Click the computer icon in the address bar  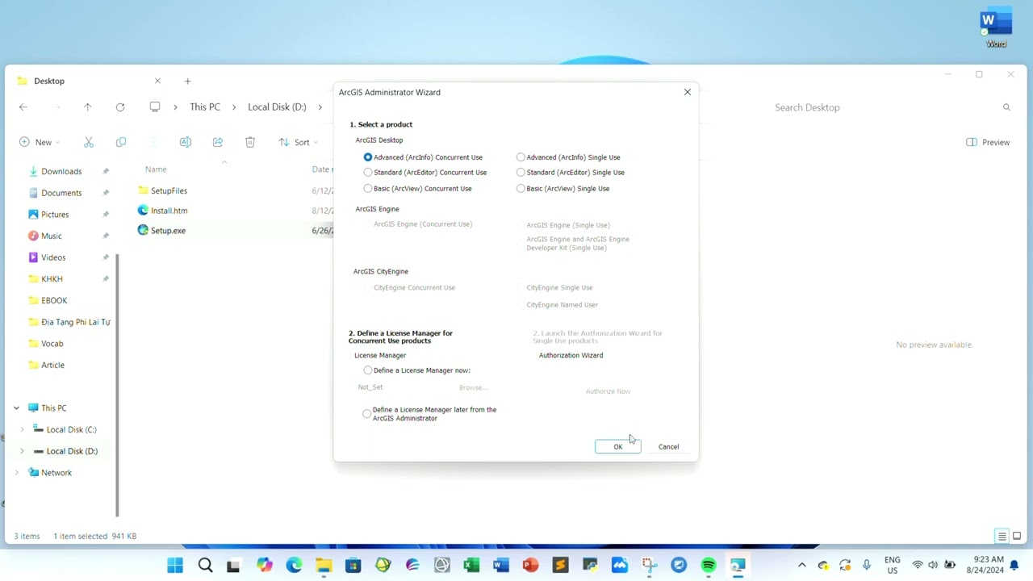155,107
